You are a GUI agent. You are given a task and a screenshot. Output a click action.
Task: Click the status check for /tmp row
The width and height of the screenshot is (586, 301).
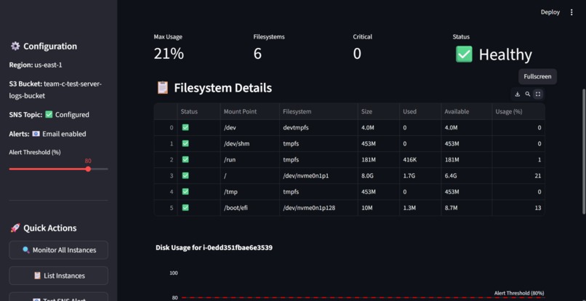185,191
